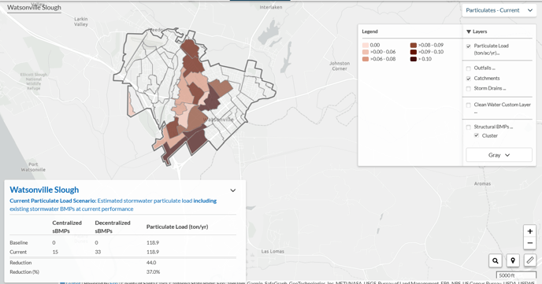Image resolution: width=542 pixels, height=284 pixels.
Task: Click the Watsonville Slough panel heading
Action: click(44, 190)
